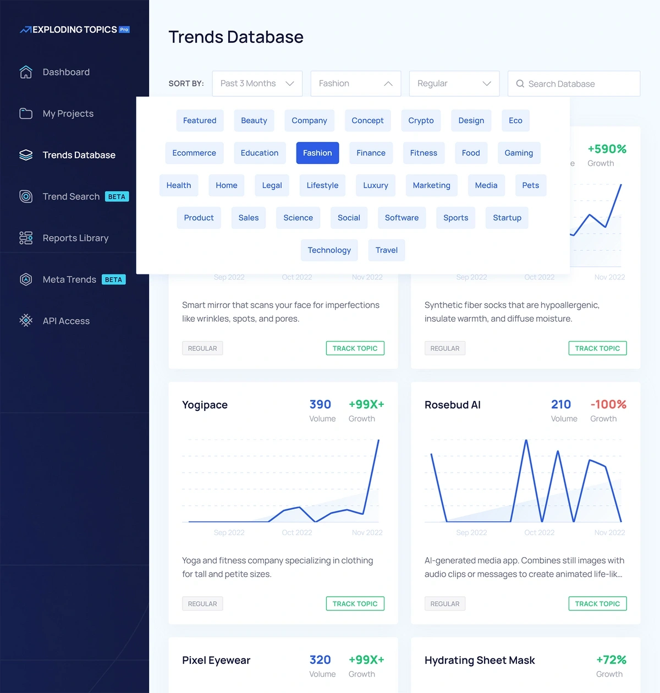660x693 pixels.
Task: Choose the Social category
Action: coord(349,218)
